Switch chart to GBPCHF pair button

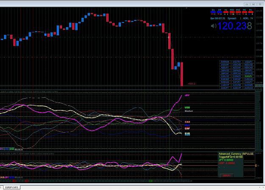(225, 74)
